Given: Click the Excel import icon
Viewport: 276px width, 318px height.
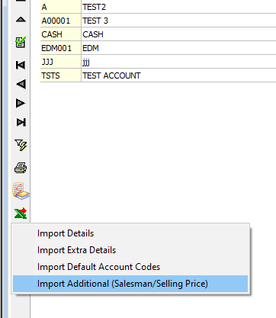Looking at the screenshot, I should (21, 213).
